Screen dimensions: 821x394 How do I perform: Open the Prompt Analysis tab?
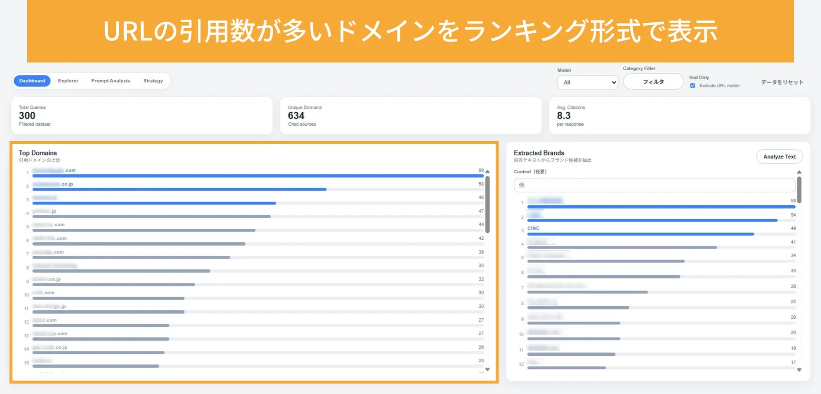110,81
